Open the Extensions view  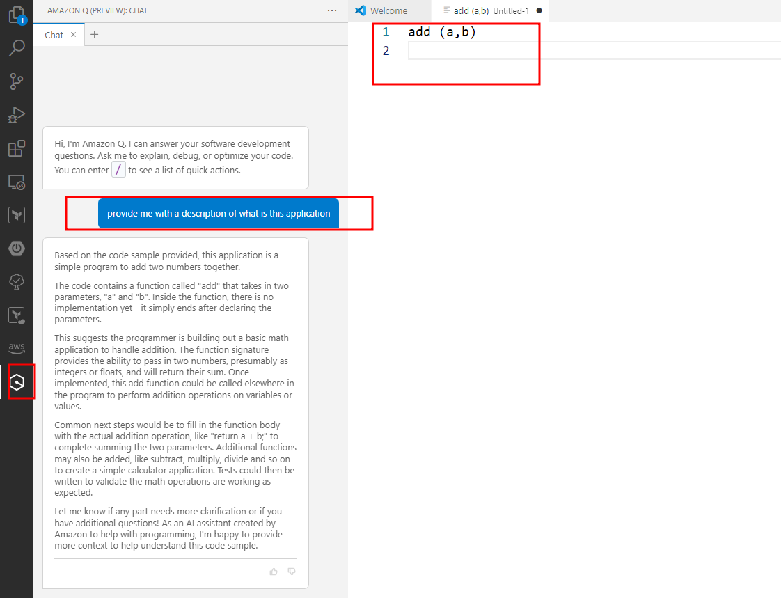click(x=17, y=148)
